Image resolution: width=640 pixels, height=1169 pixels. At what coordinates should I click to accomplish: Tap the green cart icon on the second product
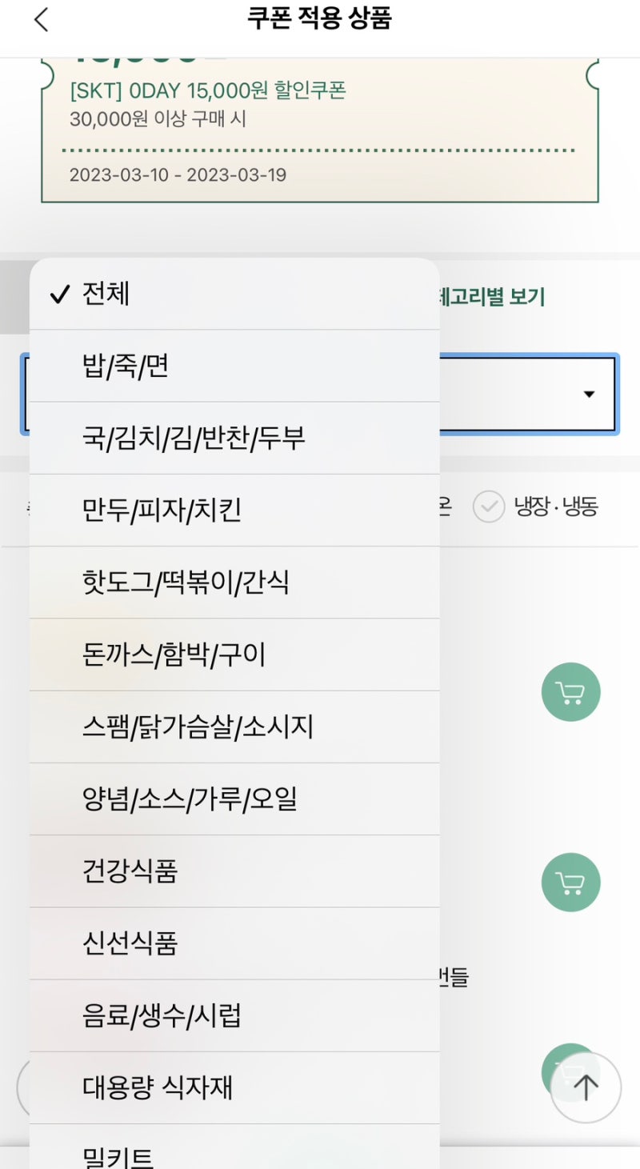click(570, 882)
